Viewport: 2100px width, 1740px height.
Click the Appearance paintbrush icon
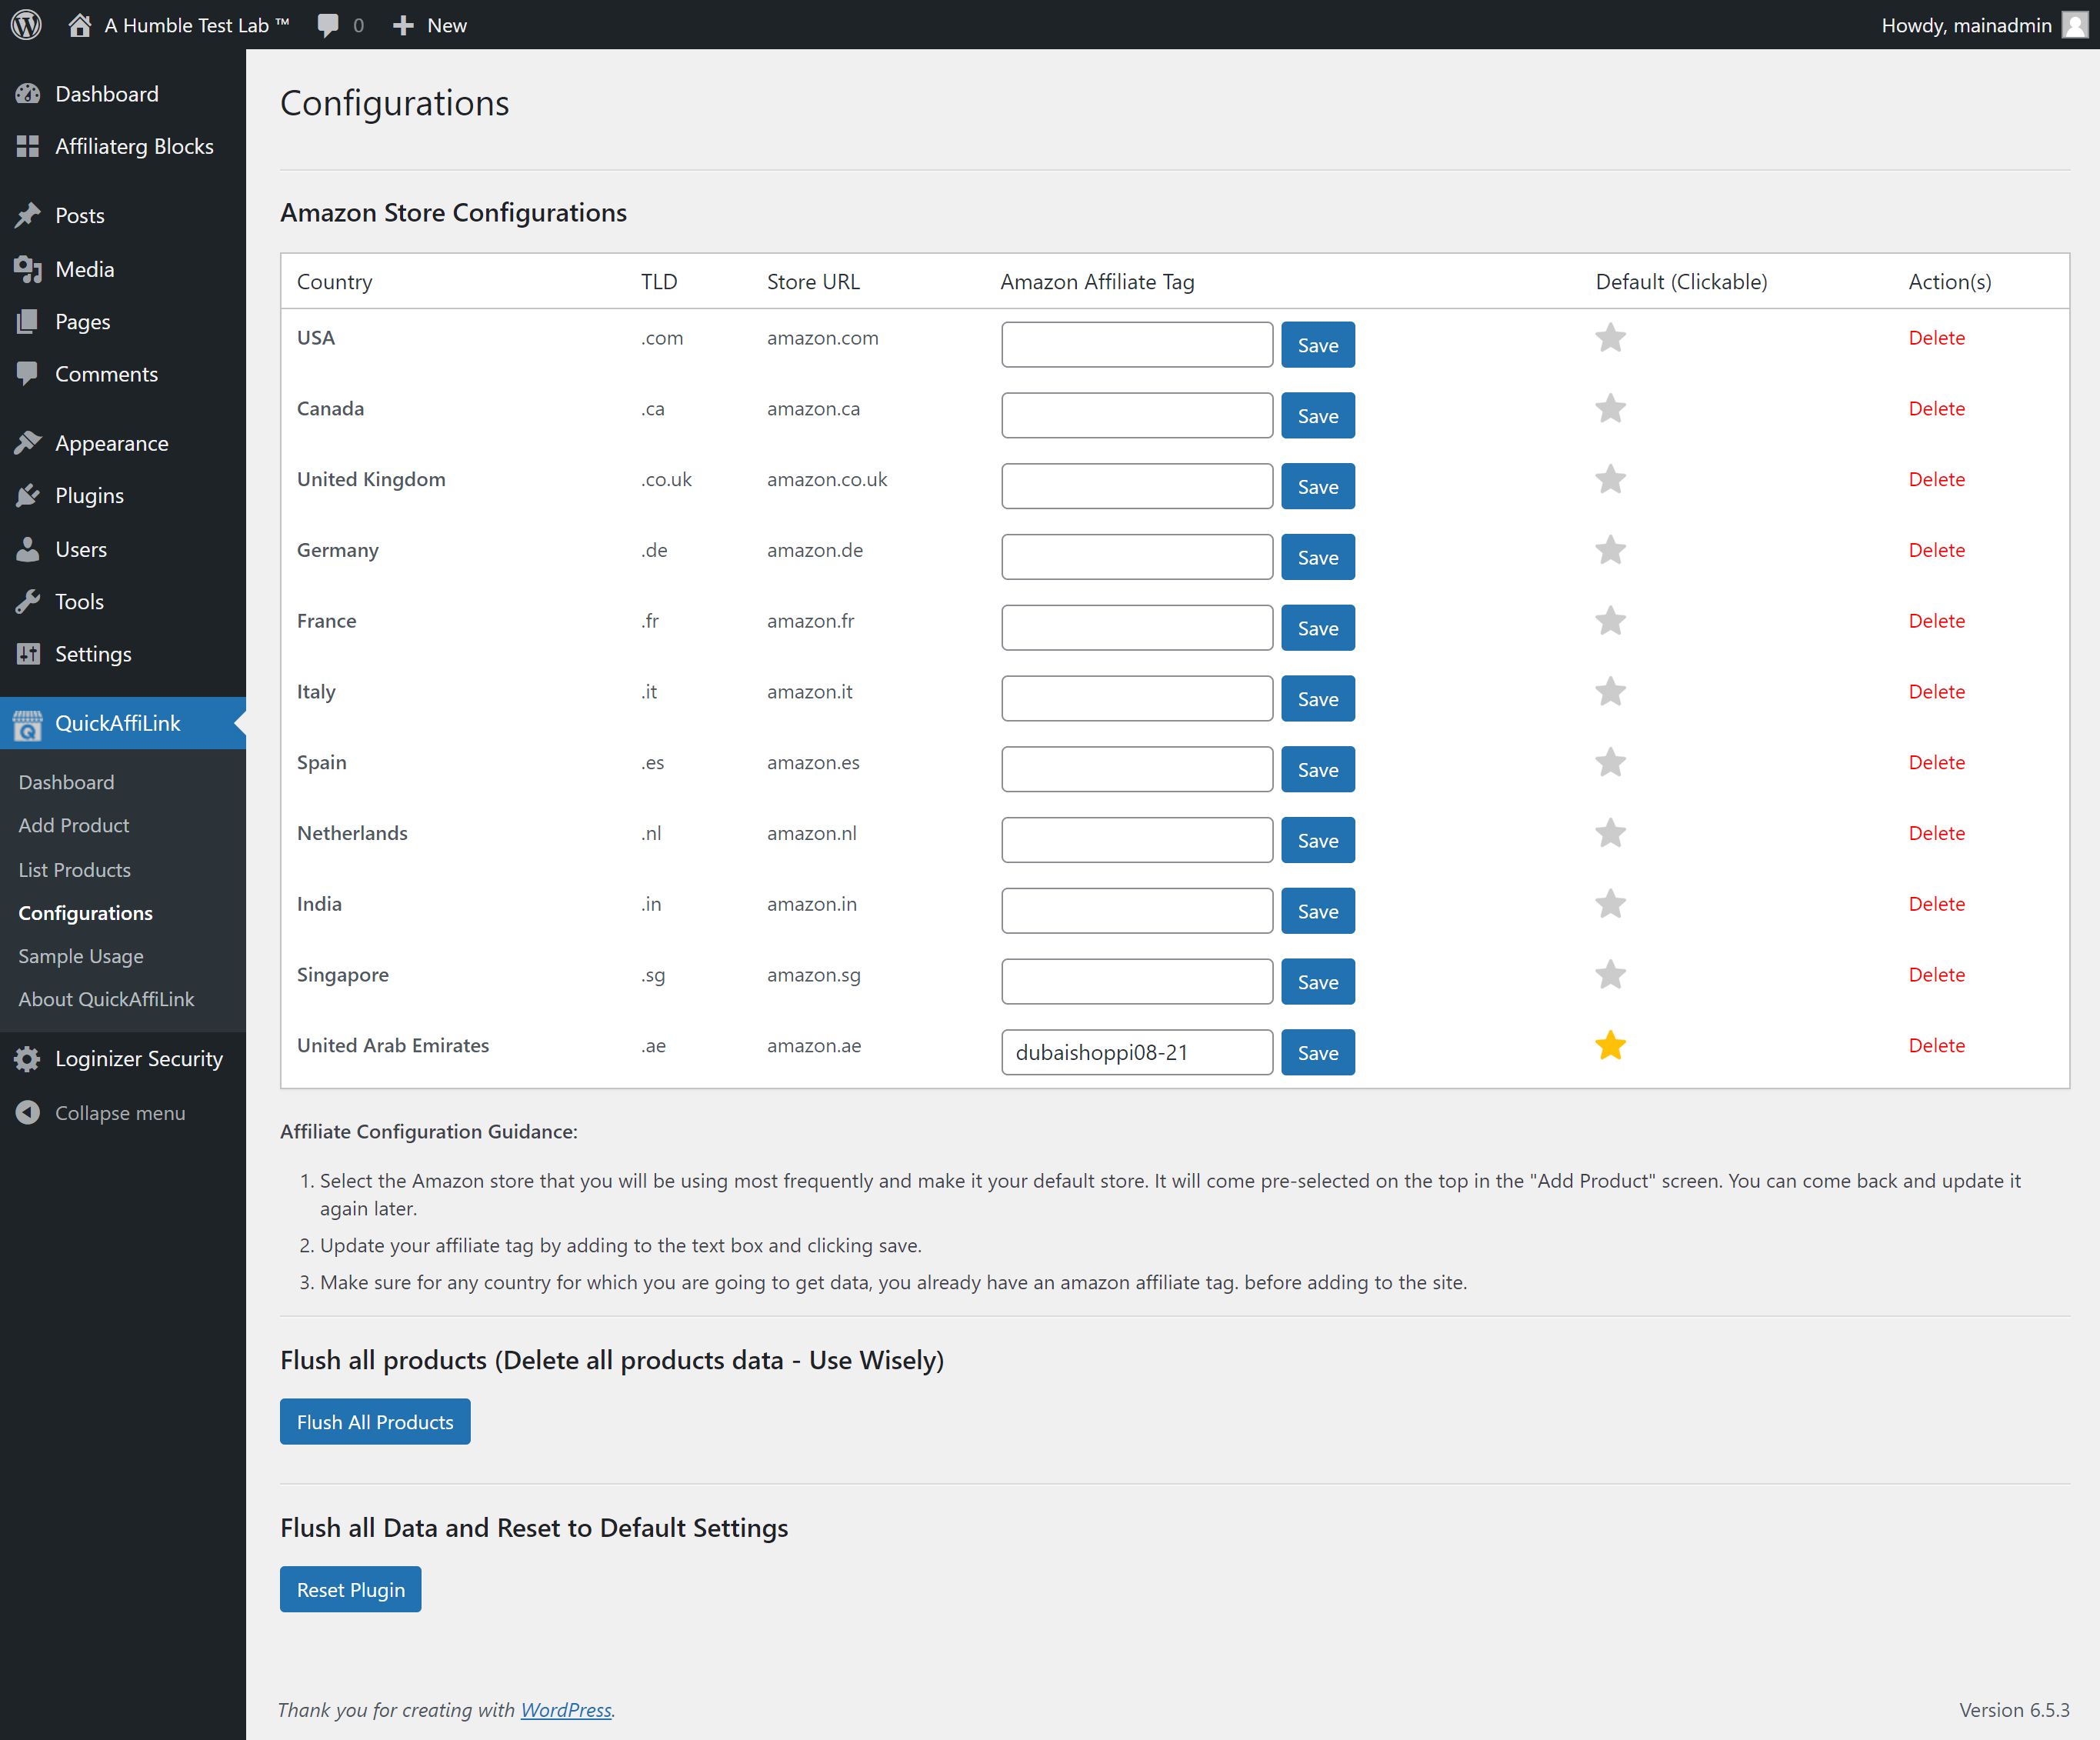28,443
